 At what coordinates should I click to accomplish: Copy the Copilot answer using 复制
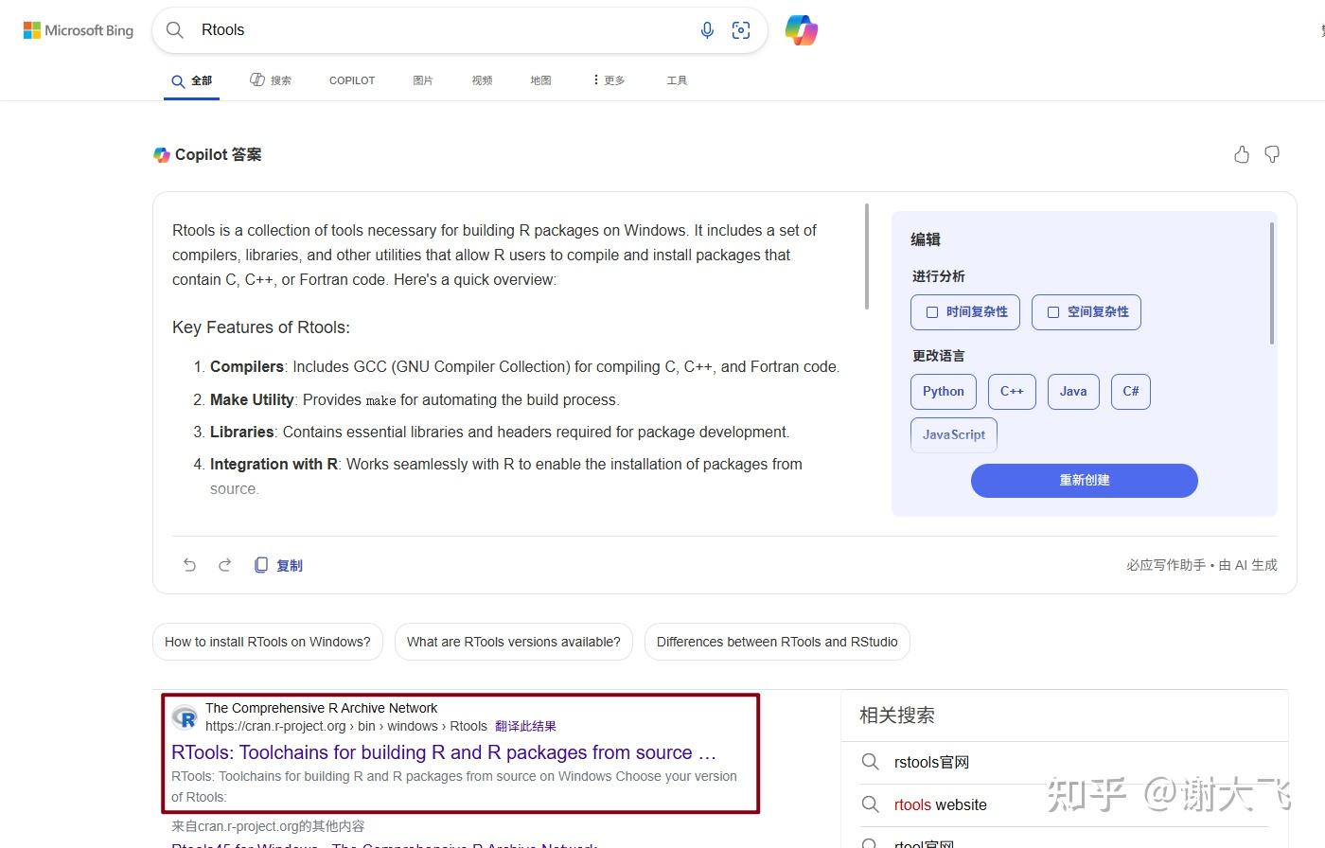pos(279,564)
